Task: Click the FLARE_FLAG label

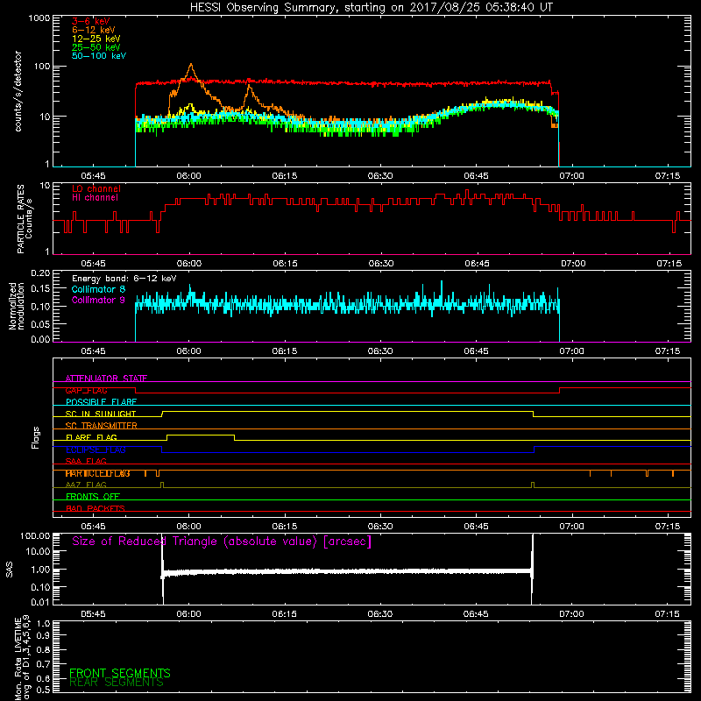Action: pyautogui.click(x=91, y=437)
